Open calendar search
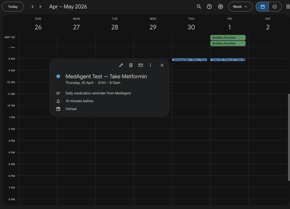Image resolution: width=290 pixels, height=209 pixels. point(199,7)
